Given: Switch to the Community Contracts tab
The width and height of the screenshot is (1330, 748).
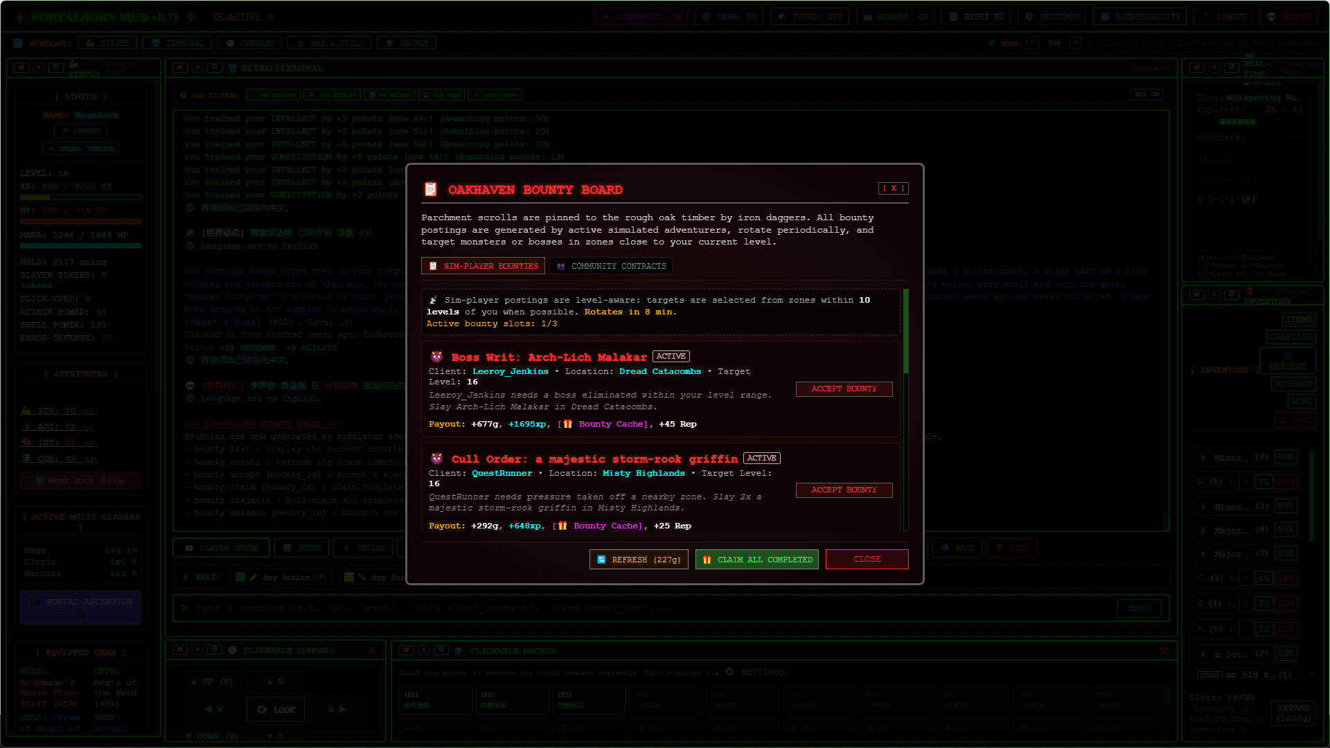Looking at the screenshot, I should pyautogui.click(x=611, y=266).
